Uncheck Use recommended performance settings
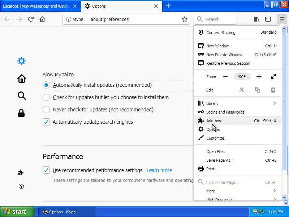This screenshot has width=289, height=217. pyautogui.click(x=46, y=170)
